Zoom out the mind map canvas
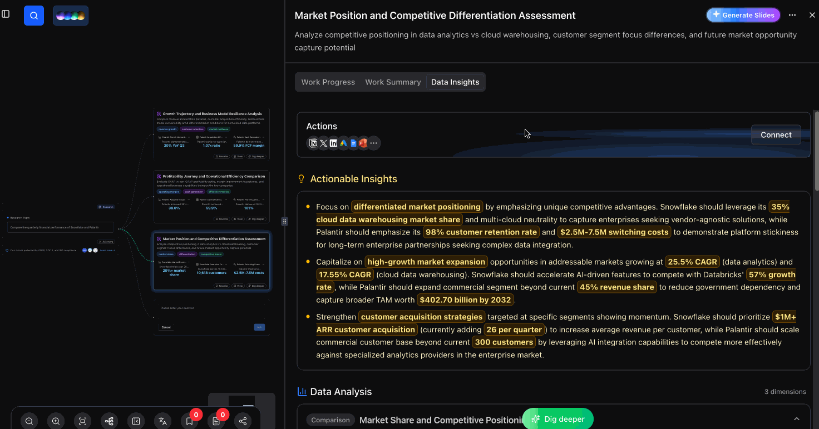819x429 pixels. tap(29, 421)
